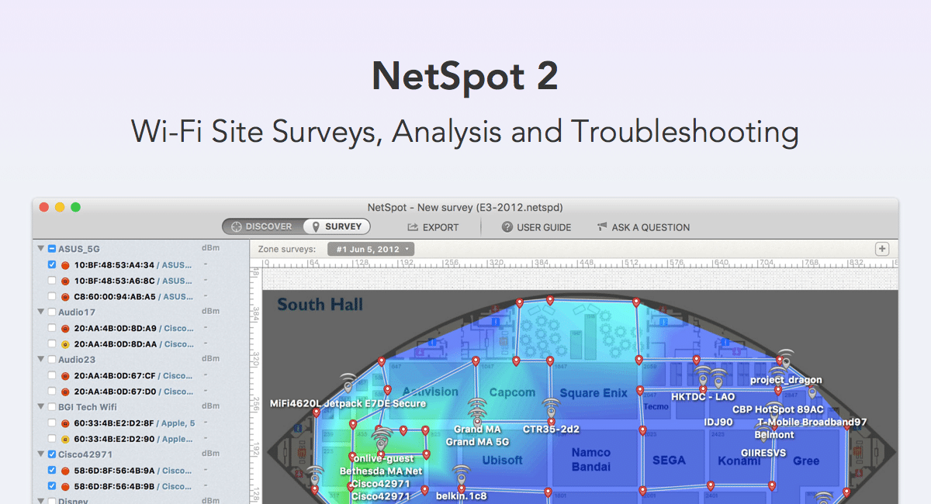Click the User Guide question mark icon
This screenshot has height=504, width=931.
pos(507,227)
